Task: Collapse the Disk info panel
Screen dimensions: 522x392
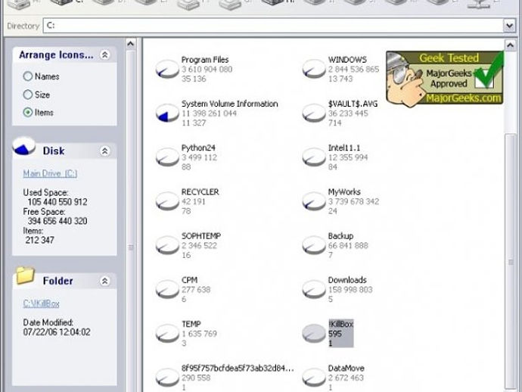Action: click(x=105, y=151)
